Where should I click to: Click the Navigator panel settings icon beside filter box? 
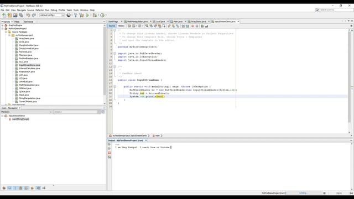[x=103, y=112]
